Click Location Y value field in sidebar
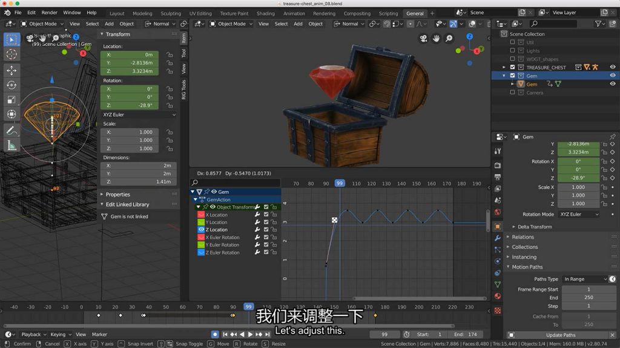 pyautogui.click(x=130, y=63)
